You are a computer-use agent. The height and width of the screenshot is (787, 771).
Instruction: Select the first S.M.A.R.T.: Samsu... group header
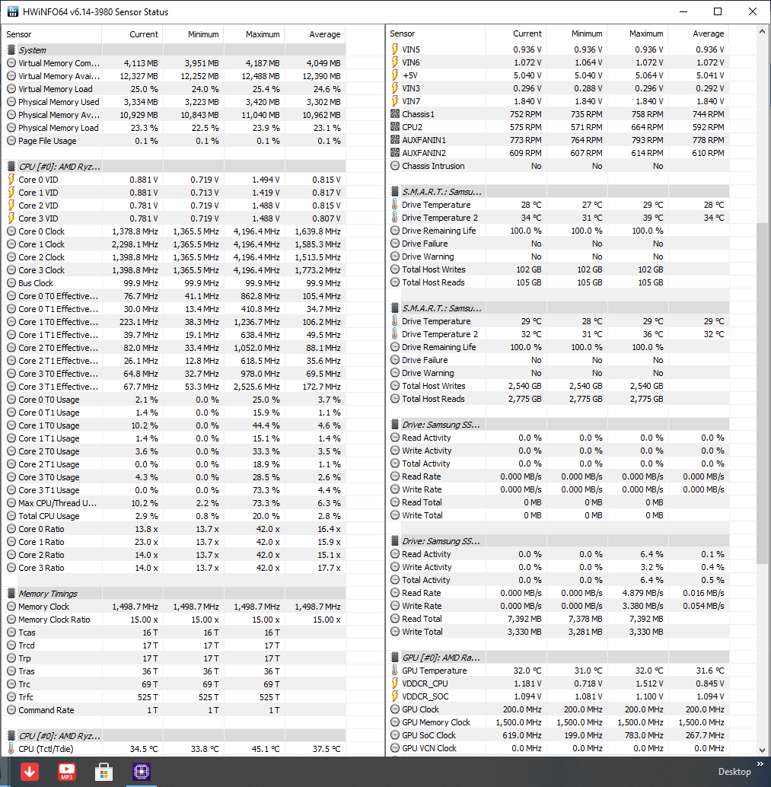click(558, 192)
